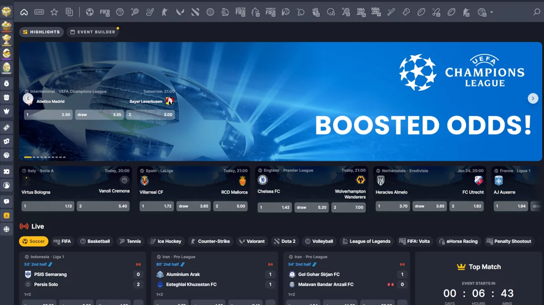Go to Home via house icon

click(24, 12)
